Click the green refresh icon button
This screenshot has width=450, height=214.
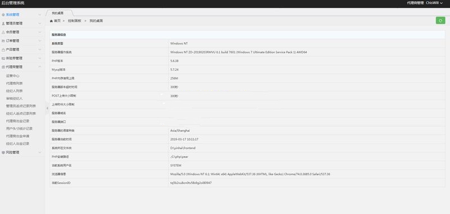coord(440,20)
